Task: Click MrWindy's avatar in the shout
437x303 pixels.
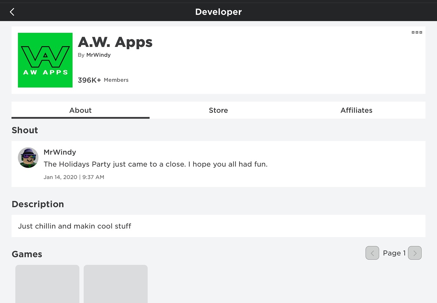Action: [x=28, y=158]
